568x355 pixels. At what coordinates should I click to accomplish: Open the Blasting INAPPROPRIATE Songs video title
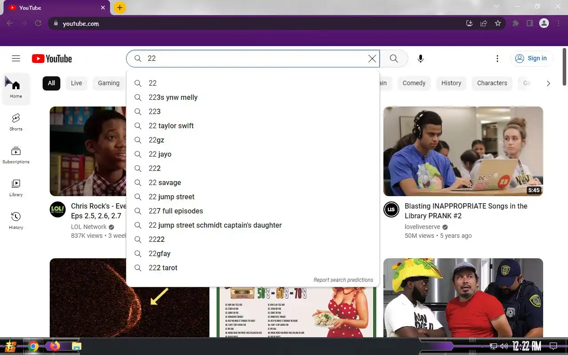(x=466, y=211)
